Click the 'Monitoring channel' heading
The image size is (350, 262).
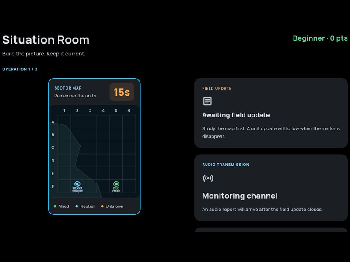point(240,196)
